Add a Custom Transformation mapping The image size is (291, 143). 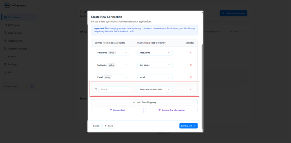point(171,110)
